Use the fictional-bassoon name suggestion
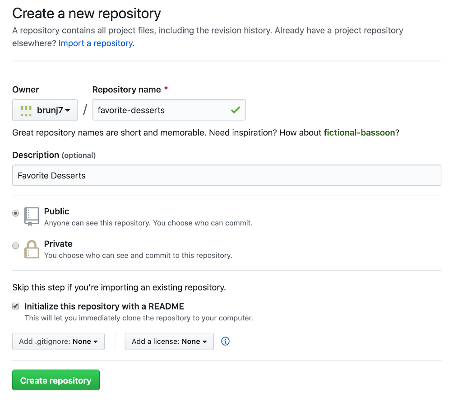 [359, 133]
